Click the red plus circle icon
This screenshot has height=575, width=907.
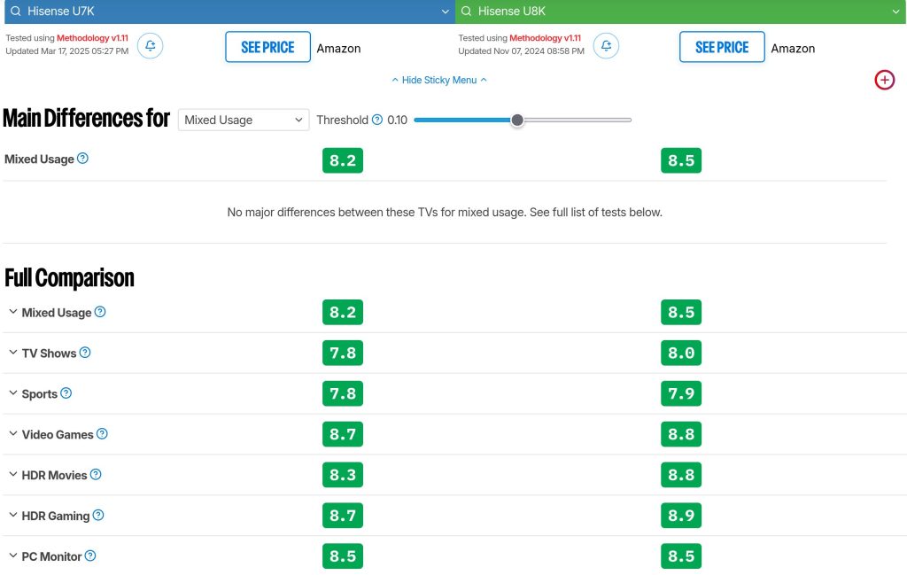click(884, 80)
